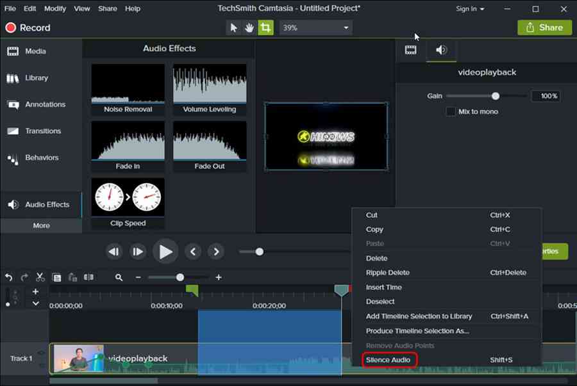Click the Undo icon
The width and height of the screenshot is (577, 386).
click(x=8, y=277)
